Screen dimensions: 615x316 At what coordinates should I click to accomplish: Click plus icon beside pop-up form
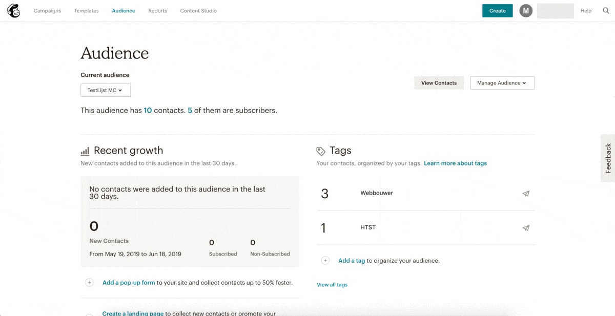[x=89, y=283]
